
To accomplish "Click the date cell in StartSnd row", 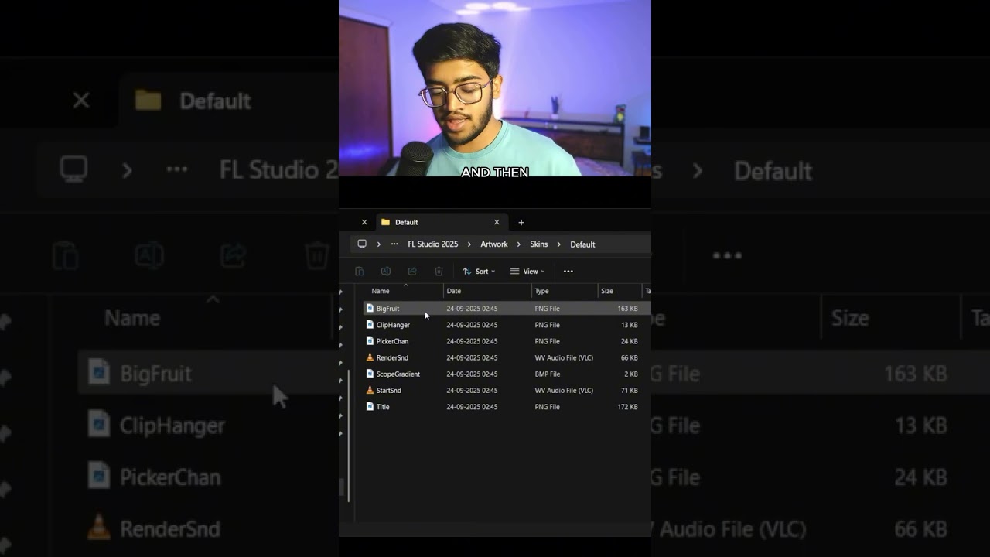I will [471, 390].
